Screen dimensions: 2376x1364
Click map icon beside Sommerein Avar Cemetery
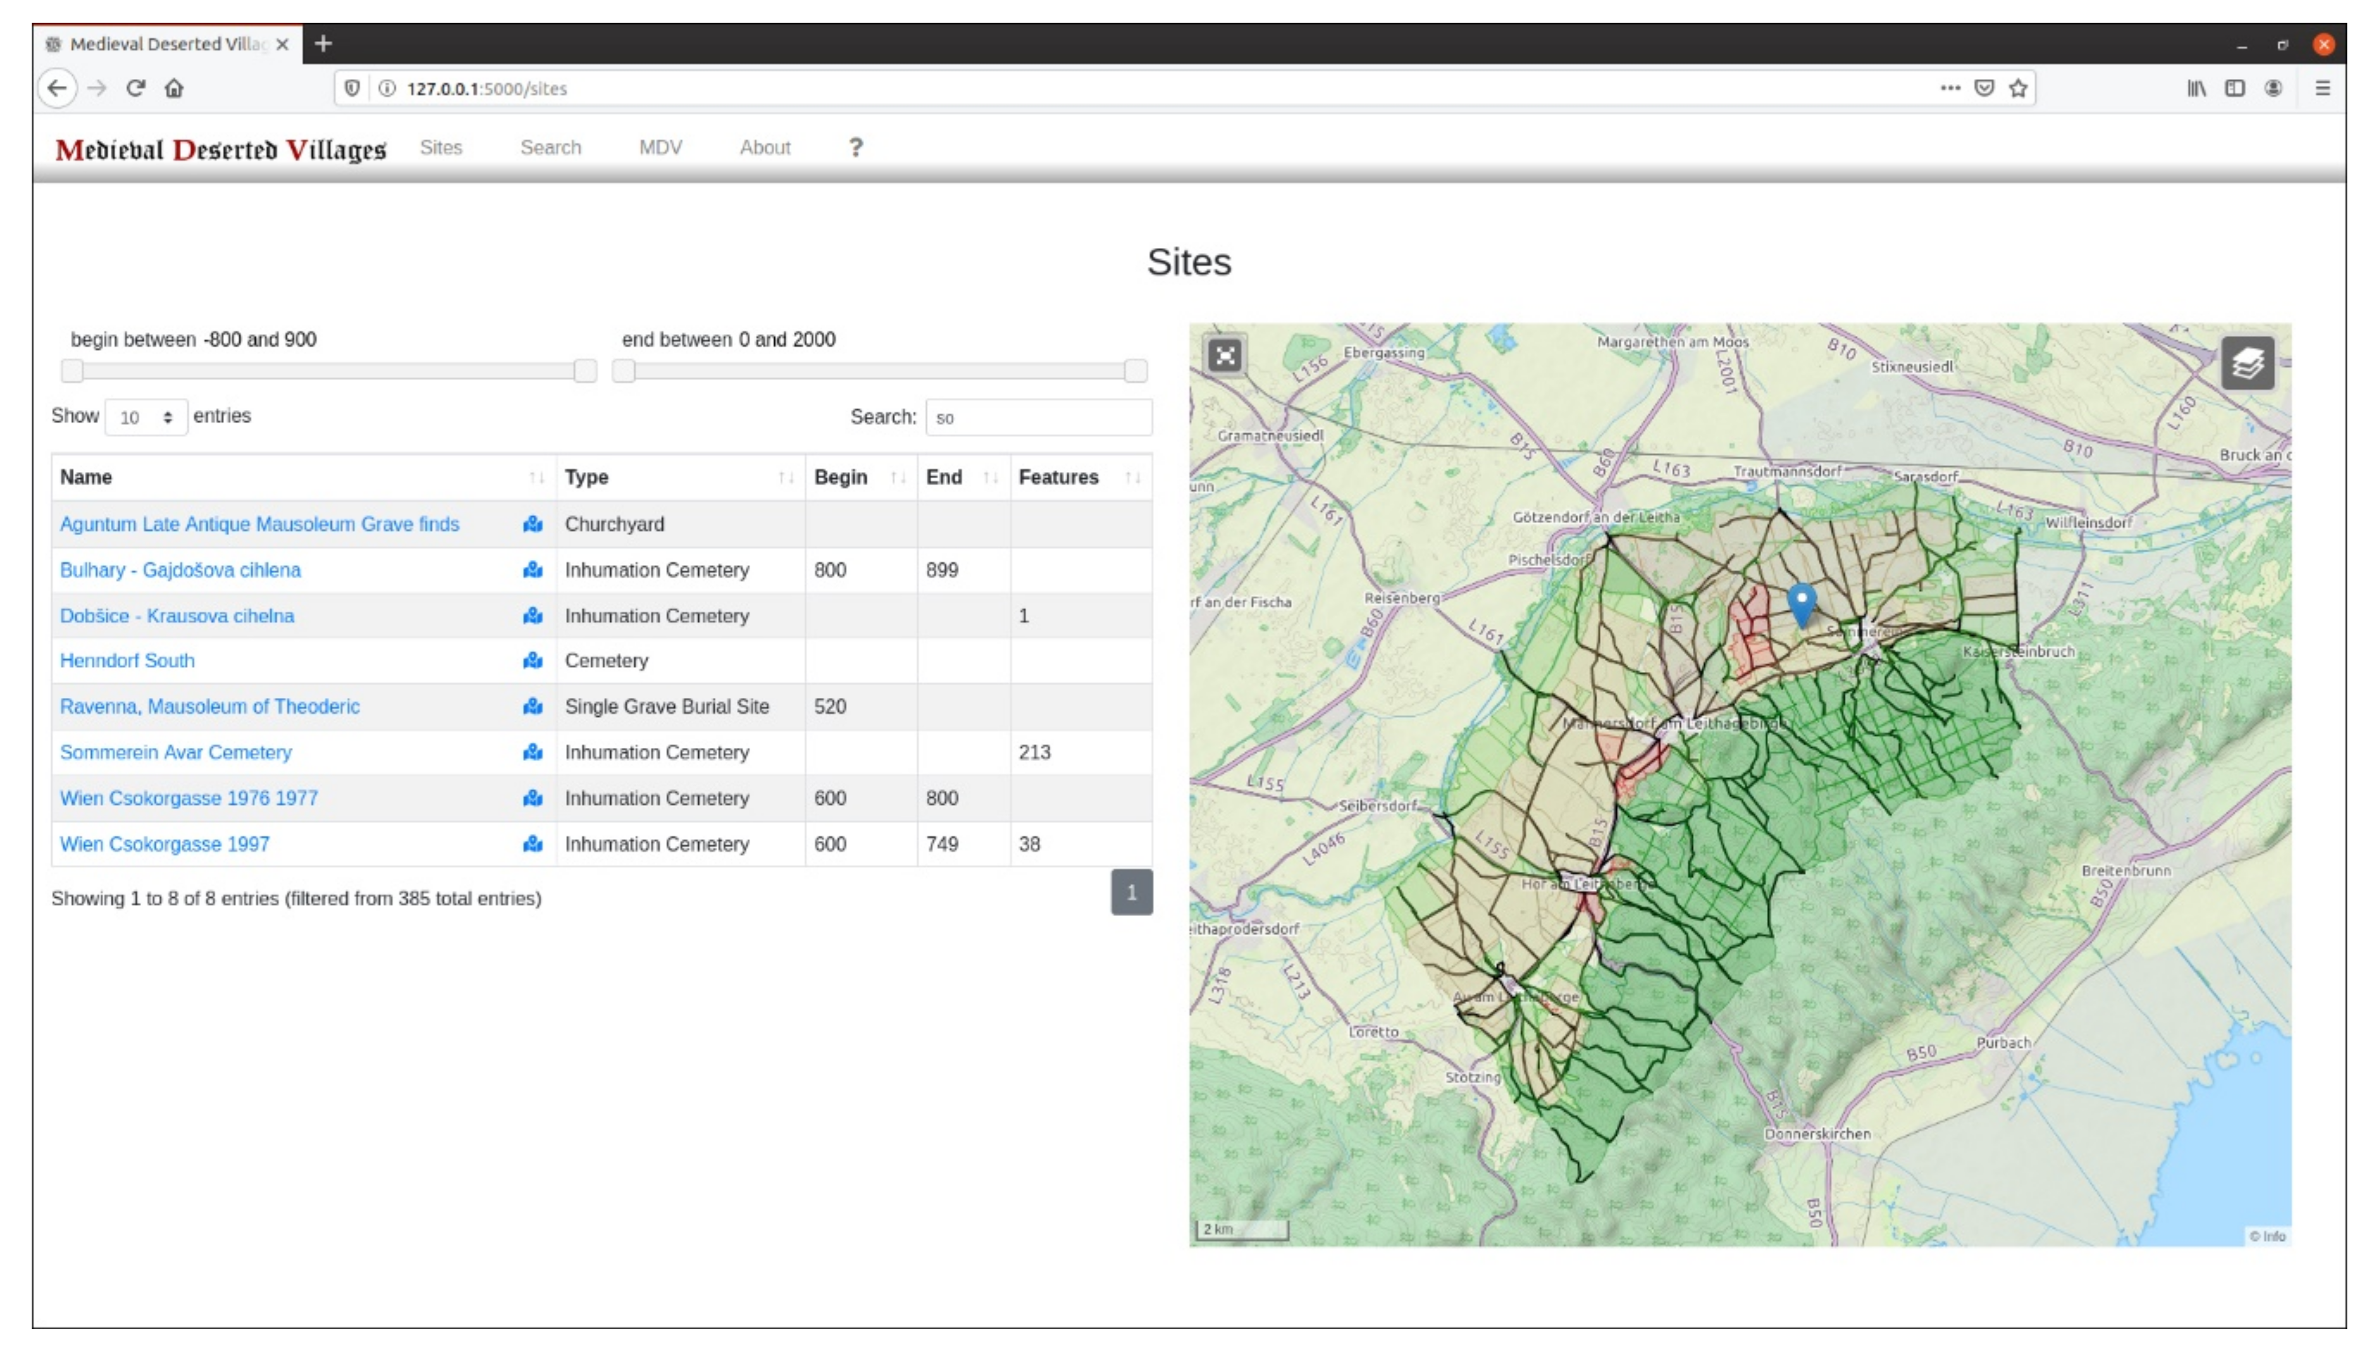pos(533,752)
